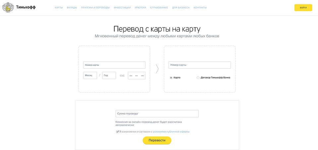Image resolution: width=318 pixels, height=150 pixels.
Task: Select the Карта radio option
Action: pyautogui.click(x=171, y=78)
